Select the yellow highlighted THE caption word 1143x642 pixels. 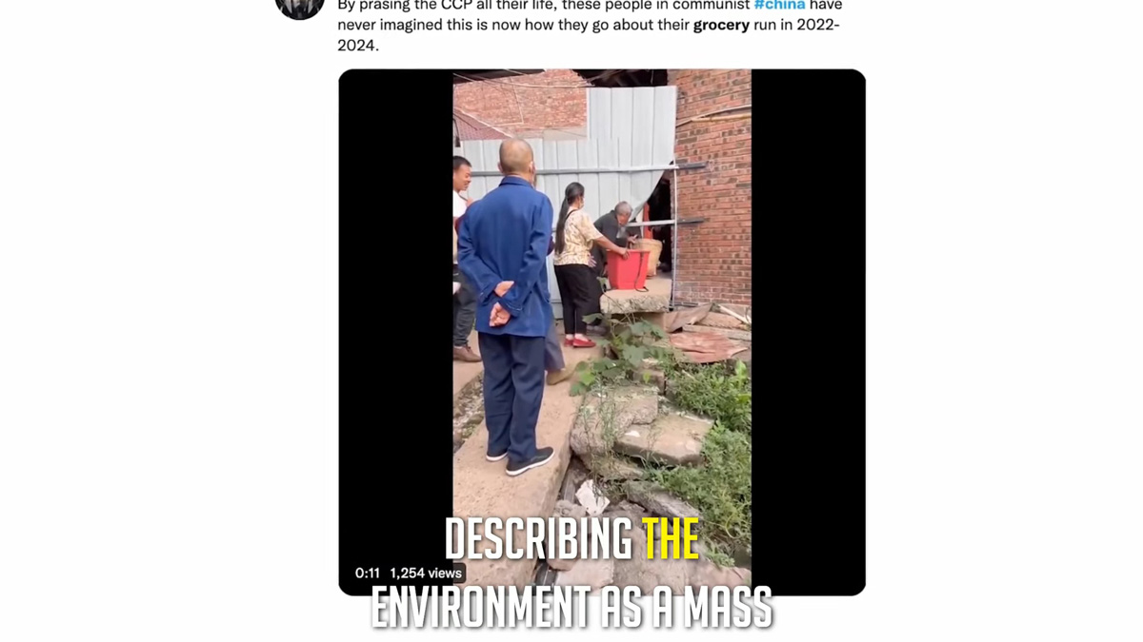671,539
